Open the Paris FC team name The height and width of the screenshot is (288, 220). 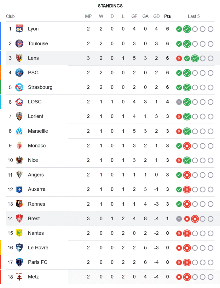pos(38,262)
